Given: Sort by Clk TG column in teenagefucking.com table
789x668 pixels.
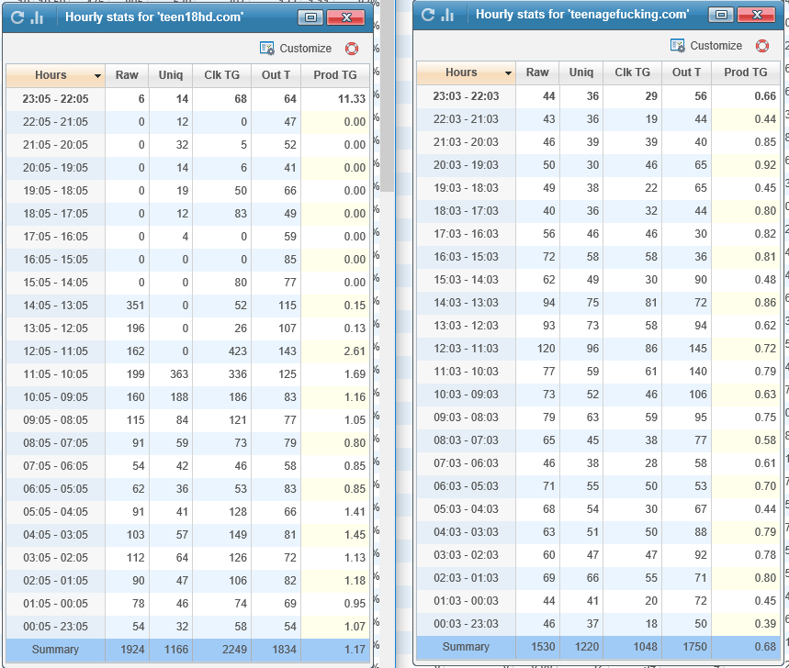Looking at the screenshot, I should click(633, 72).
